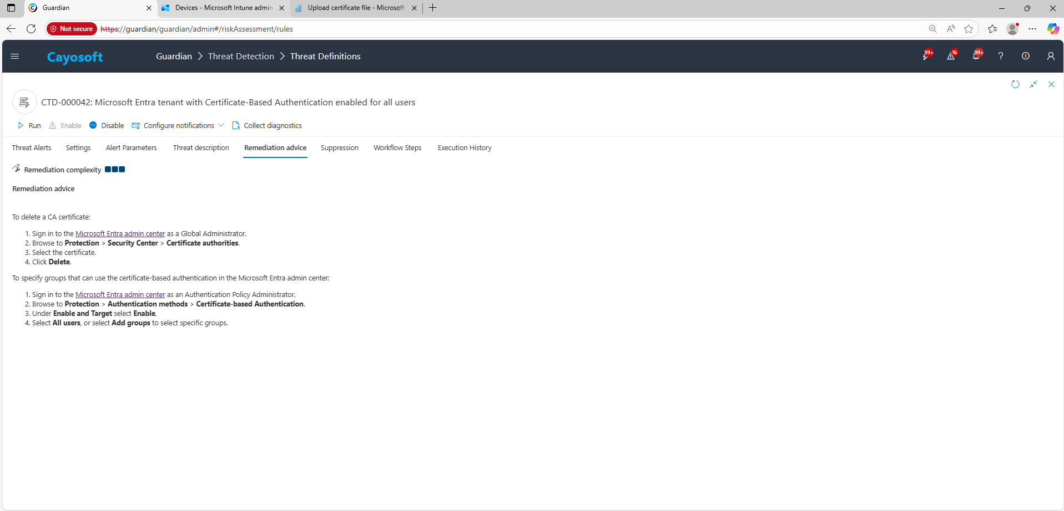Click the information circle icon in the header
The width and height of the screenshot is (1064, 511).
[1025, 56]
